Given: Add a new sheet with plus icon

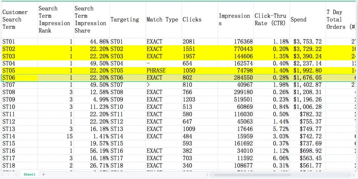Looking at the screenshot, I should (x=43, y=174).
